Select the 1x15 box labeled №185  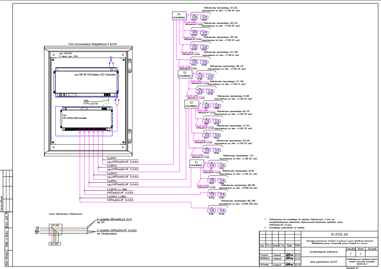200,76
